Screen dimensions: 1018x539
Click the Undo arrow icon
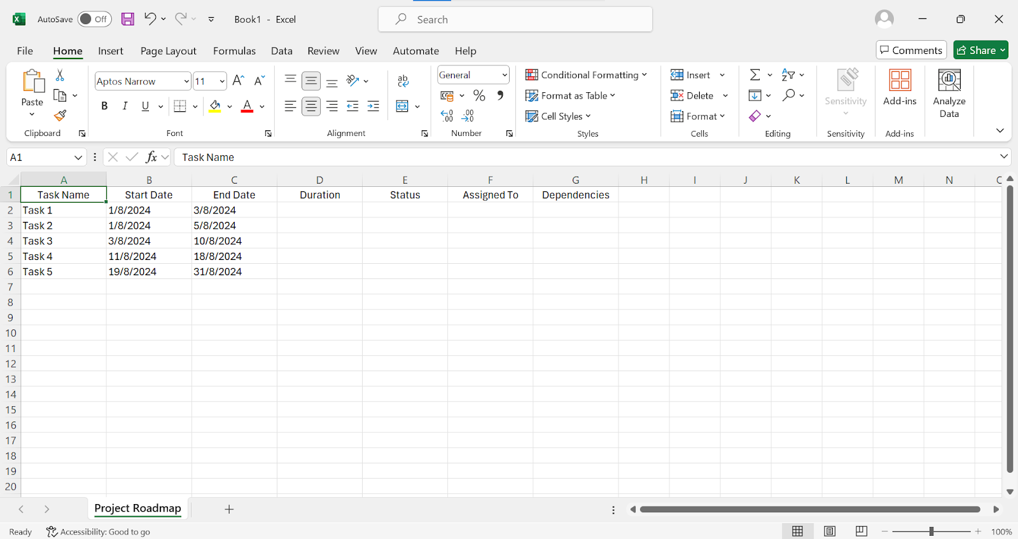[x=150, y=19]
